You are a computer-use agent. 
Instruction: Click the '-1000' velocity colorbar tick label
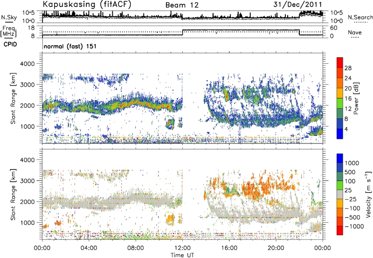coord(354,226)
